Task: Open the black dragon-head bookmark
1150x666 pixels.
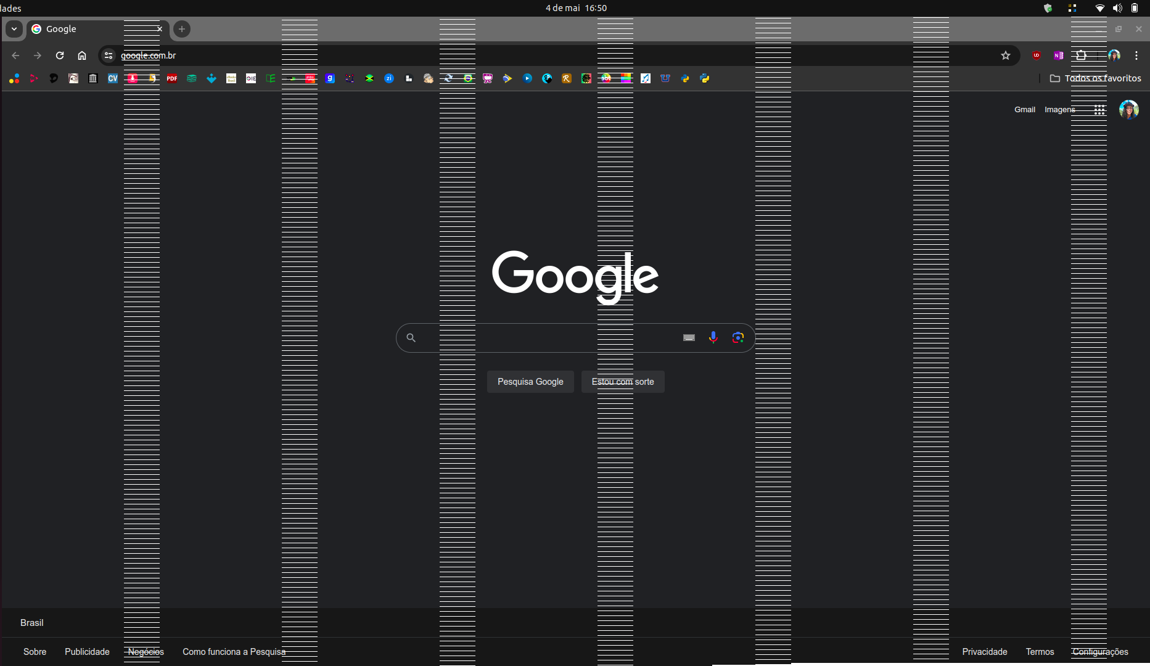Action: point(54,78)
